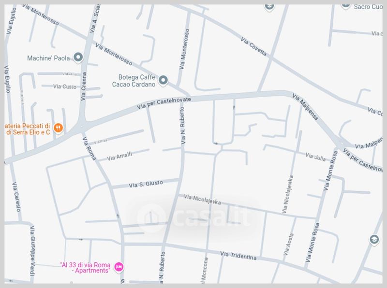Viewport: 387px width, 288px height.
Task: Click the Via Tridentina street label
Action: point(238,256)
